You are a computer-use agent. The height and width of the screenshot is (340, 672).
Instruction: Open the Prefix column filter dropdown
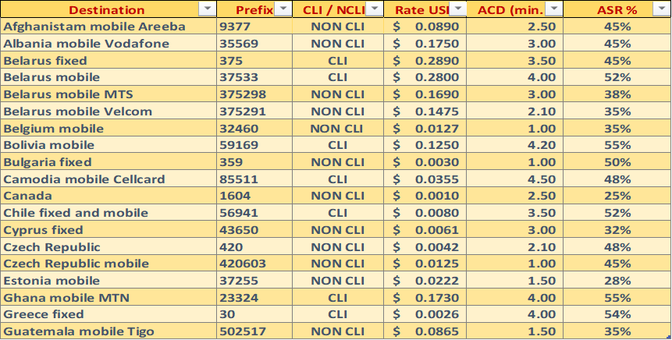283,9
